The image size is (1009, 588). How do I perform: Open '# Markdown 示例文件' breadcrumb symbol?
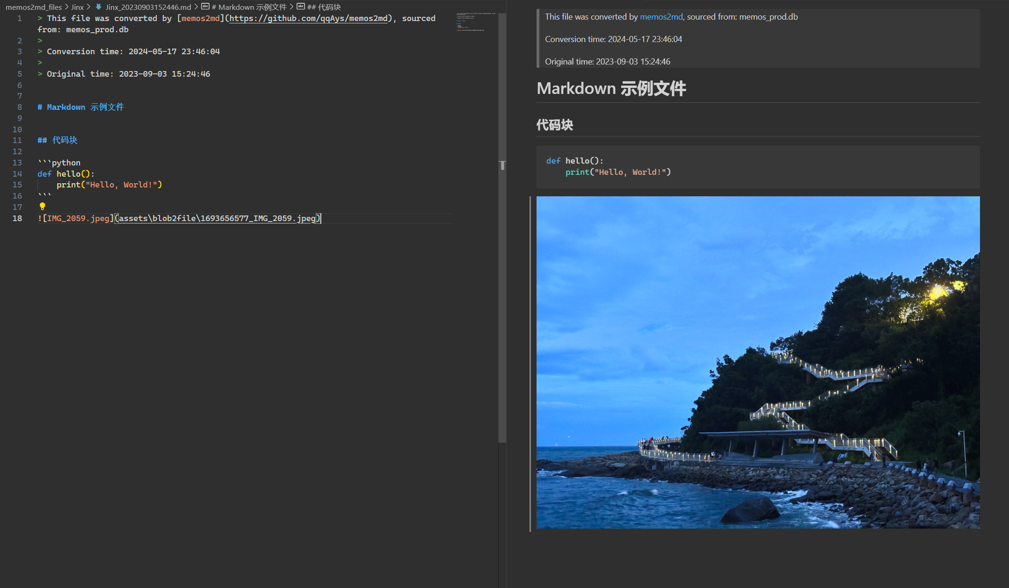pos(249,7)
